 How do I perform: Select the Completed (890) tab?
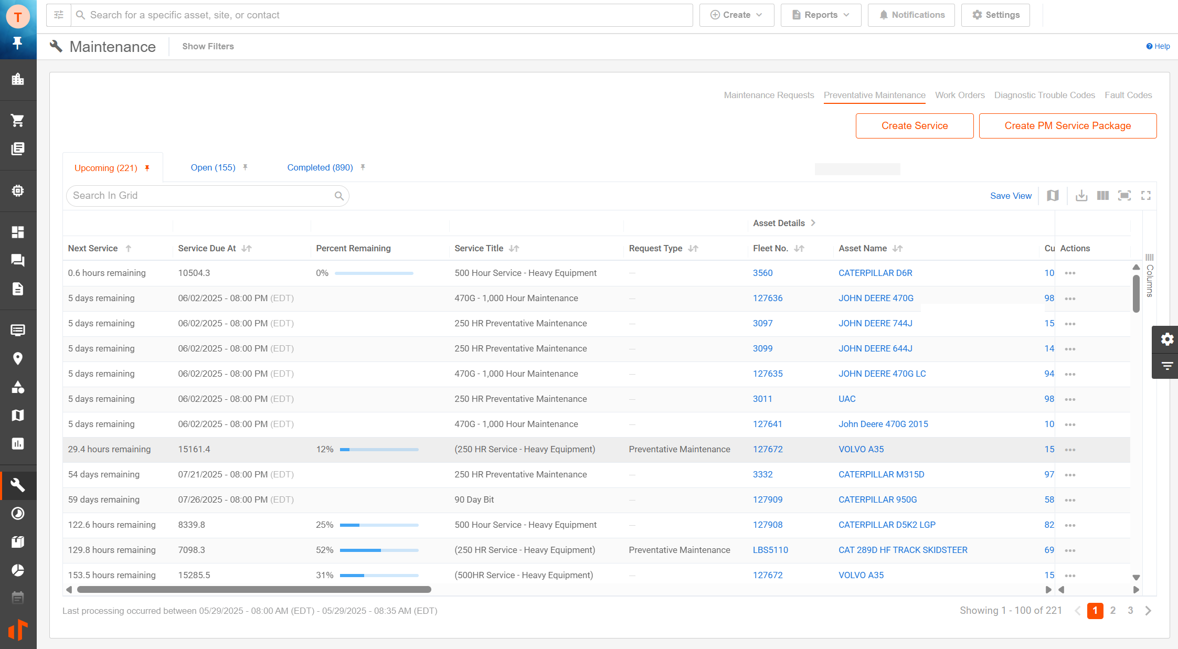pos(320,167)
